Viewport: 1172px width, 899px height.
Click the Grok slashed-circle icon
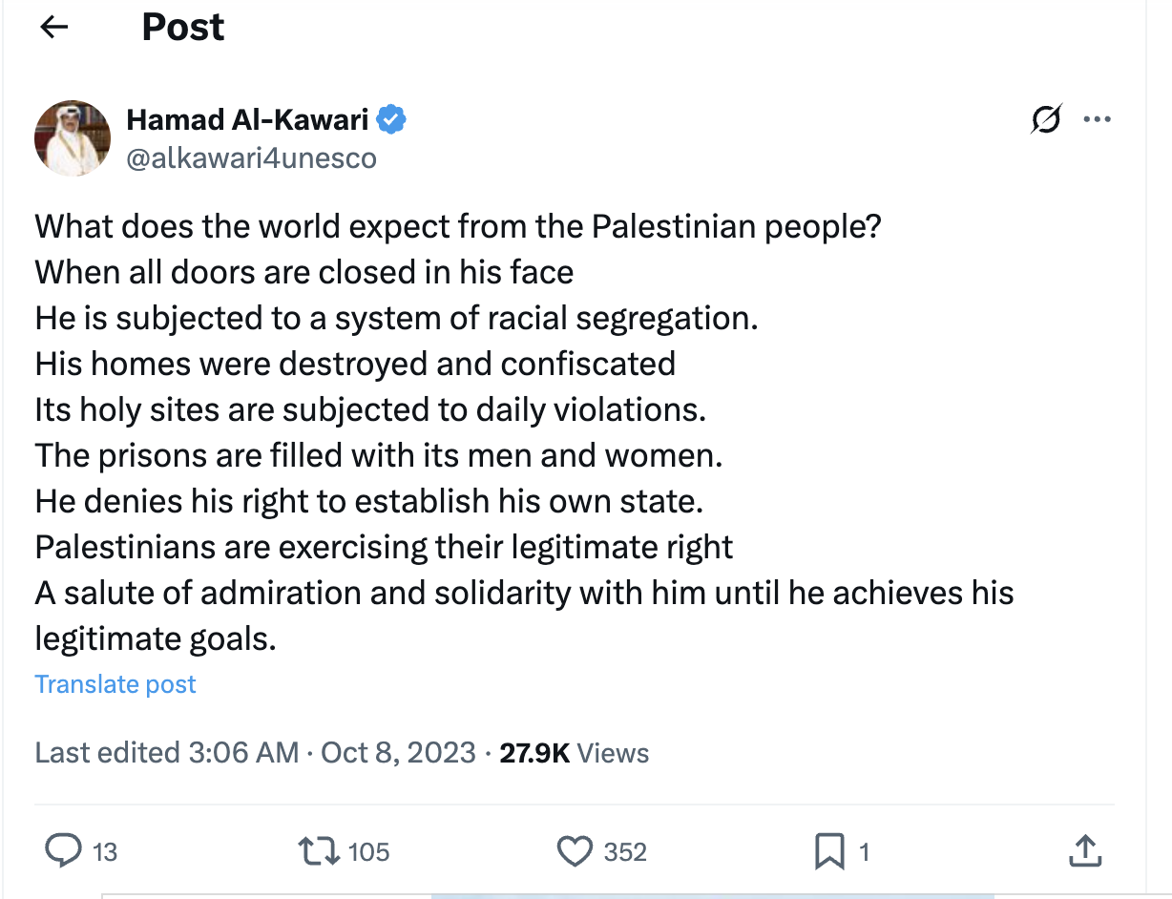coord(1046,120)
